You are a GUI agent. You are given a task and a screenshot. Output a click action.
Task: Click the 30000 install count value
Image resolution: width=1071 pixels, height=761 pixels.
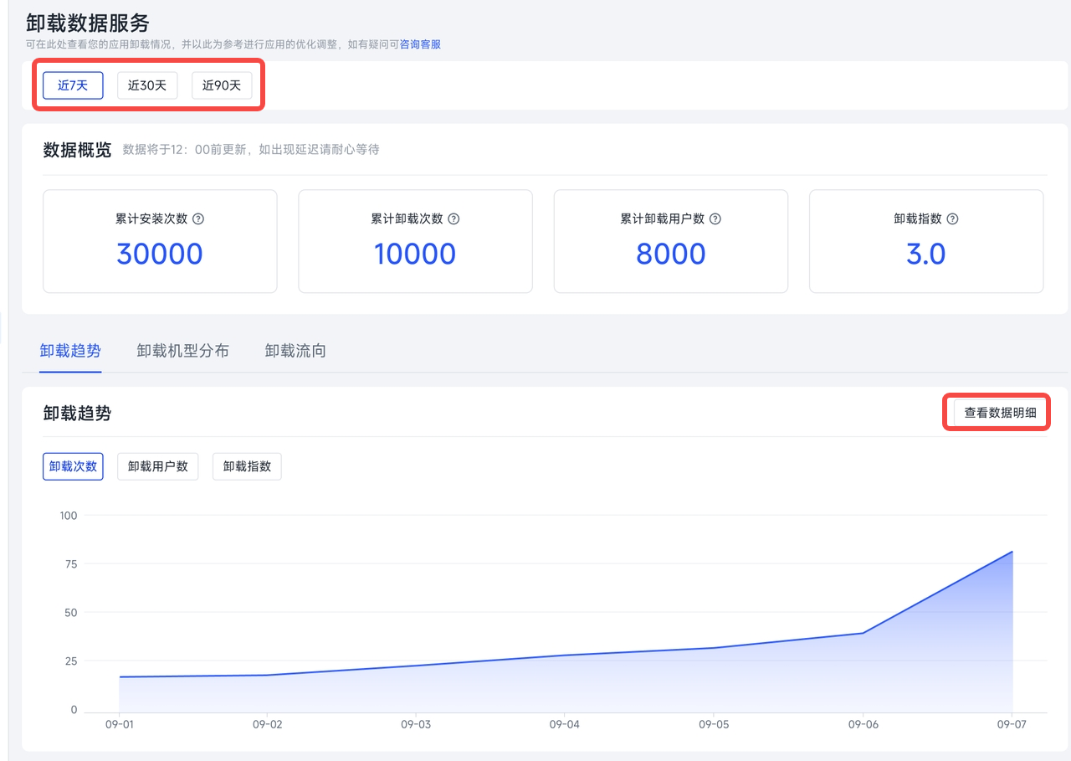(160, 254)
